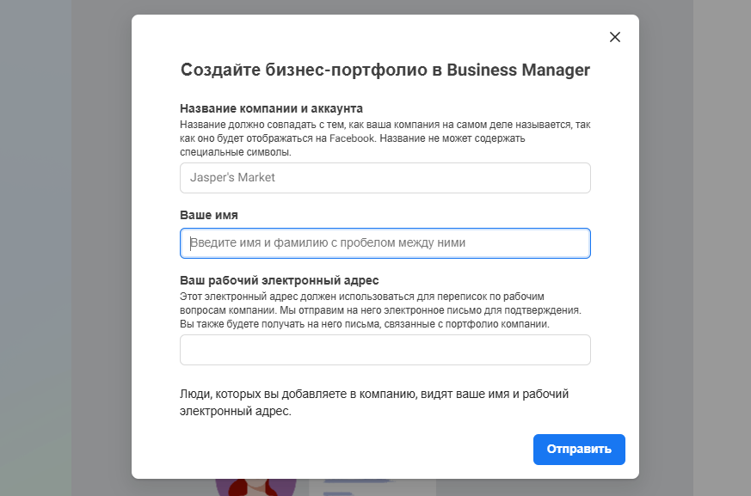Click the "Jasper's Market" placeholder text
This screenshot has width=751, height=496.
tap(232, 178)
